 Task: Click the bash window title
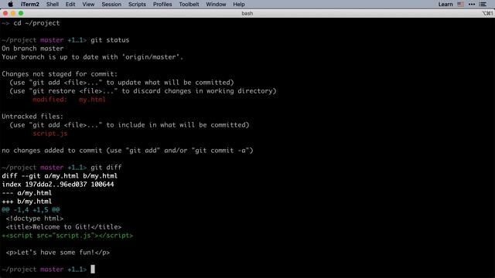[x=247, y=13]
